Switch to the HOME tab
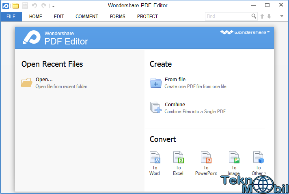The width and height of the screenshot is (289, 194). click(36, 17)
